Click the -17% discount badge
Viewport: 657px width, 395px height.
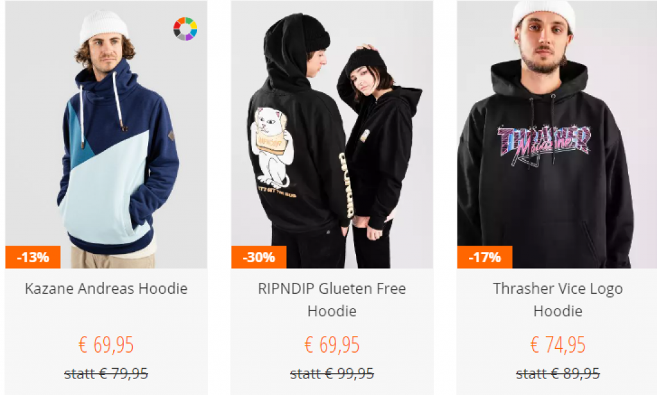[484, 256]
